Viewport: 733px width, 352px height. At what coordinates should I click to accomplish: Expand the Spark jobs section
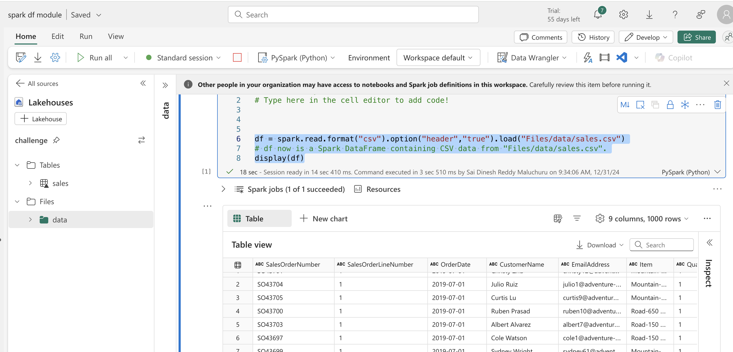click(223, 189)
